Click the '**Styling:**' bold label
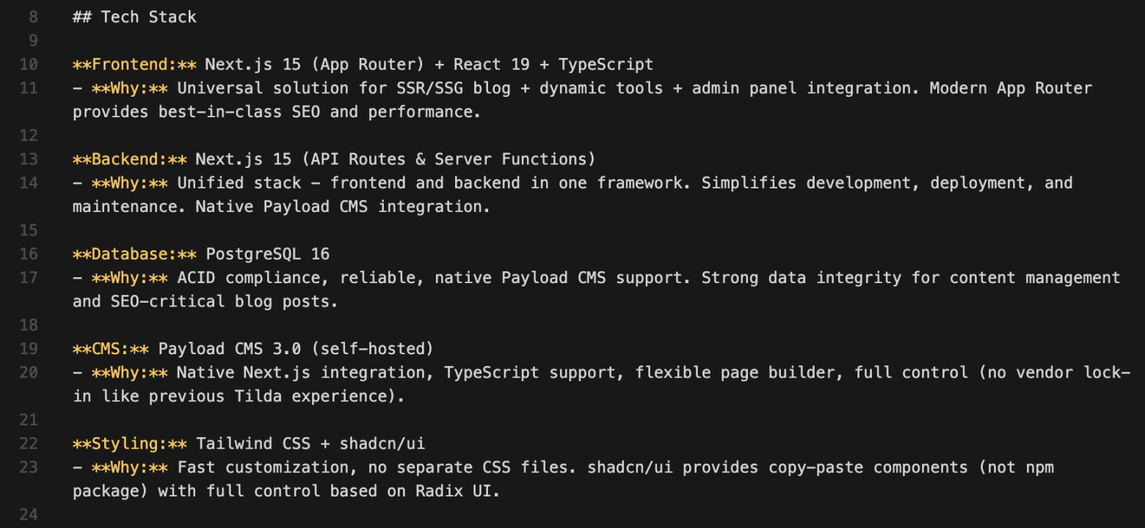 tap(130, 444)
